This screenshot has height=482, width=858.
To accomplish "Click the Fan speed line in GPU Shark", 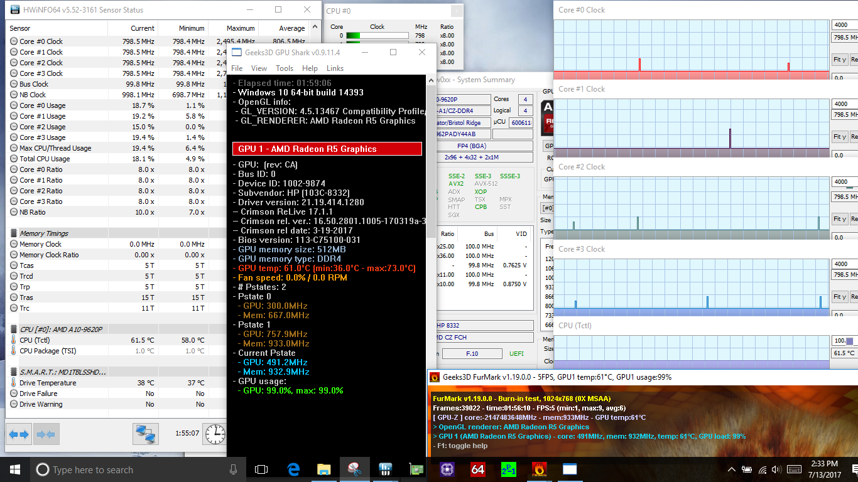I will click(x=291, y=277).
